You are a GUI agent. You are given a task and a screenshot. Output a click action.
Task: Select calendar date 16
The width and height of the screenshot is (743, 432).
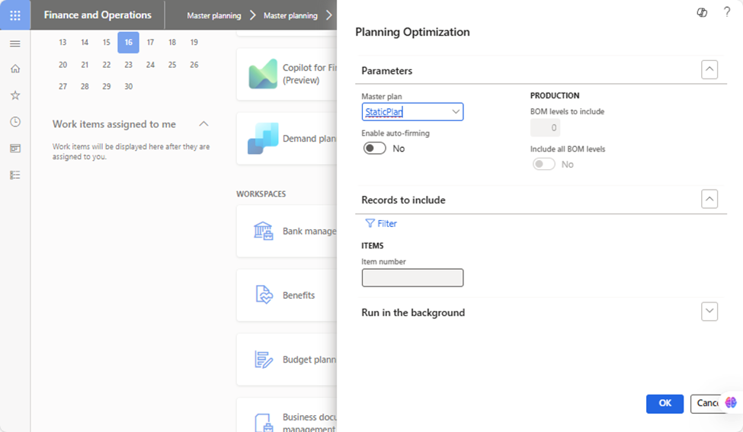(x=129, y=42)
